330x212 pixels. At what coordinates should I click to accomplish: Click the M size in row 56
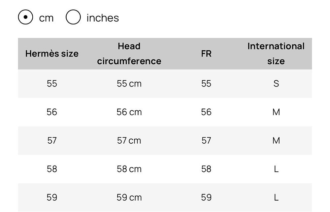(276, 112)
